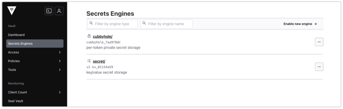Open the secret/ more-options ellipsis menu

[x=319, y=67]
